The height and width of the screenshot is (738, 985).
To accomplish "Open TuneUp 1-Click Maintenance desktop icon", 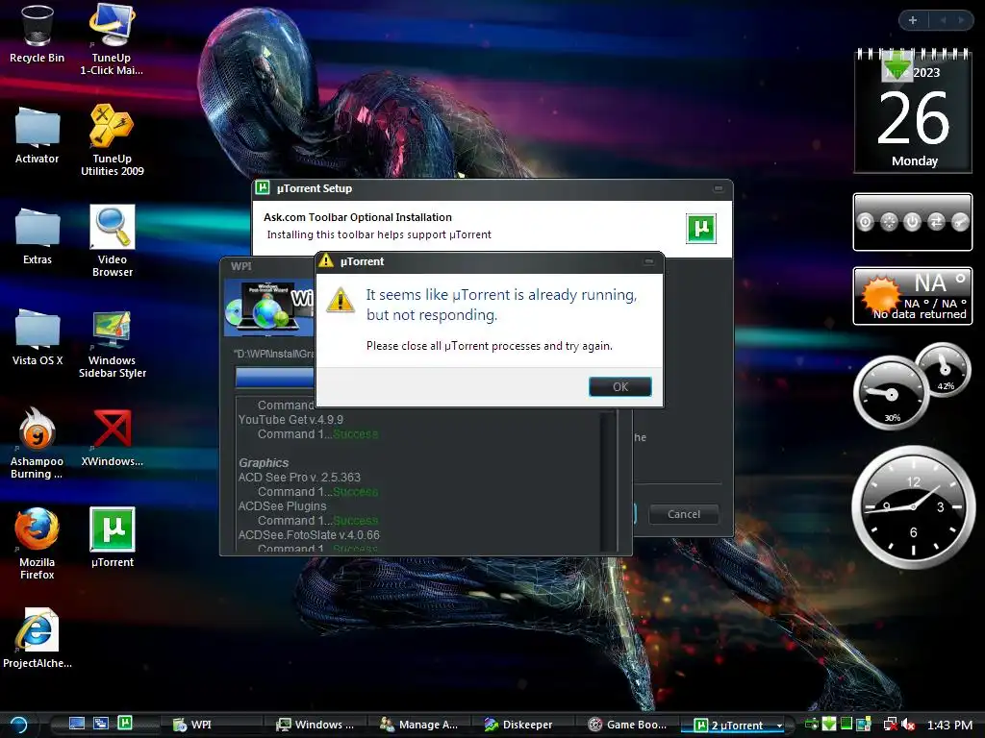I will [112, 38].
